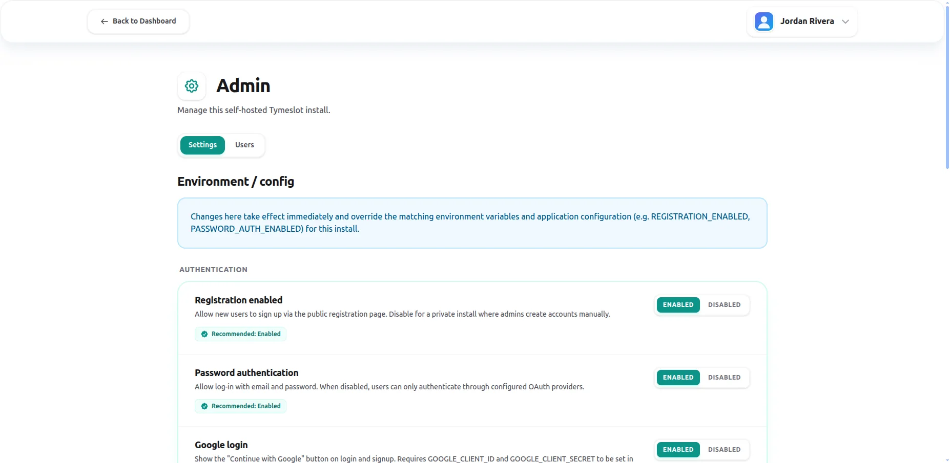Click the Registration 'Recommended: Enabled' badge text

pyautogui.click(x=246, y=334)
